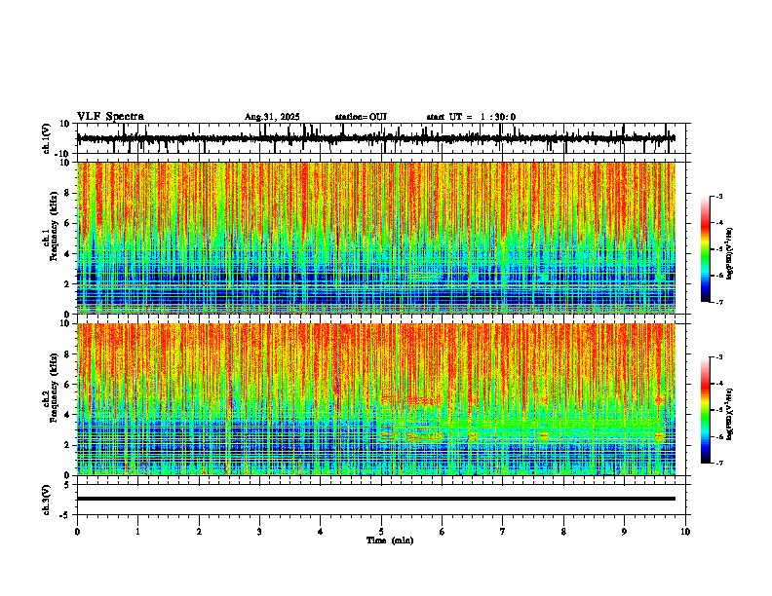Click time axis tick label "5"

click(381, 532)
